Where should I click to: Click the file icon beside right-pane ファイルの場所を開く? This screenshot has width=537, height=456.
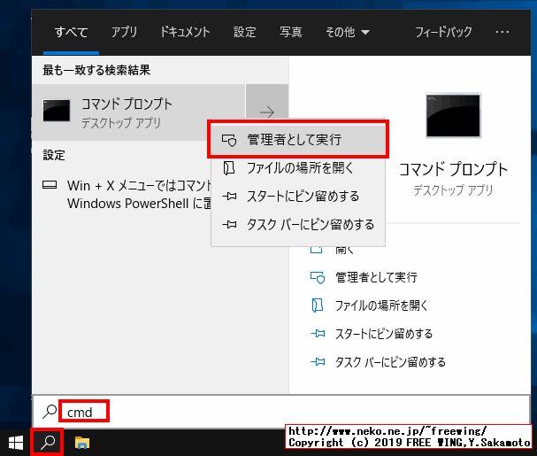pos(317,305)
